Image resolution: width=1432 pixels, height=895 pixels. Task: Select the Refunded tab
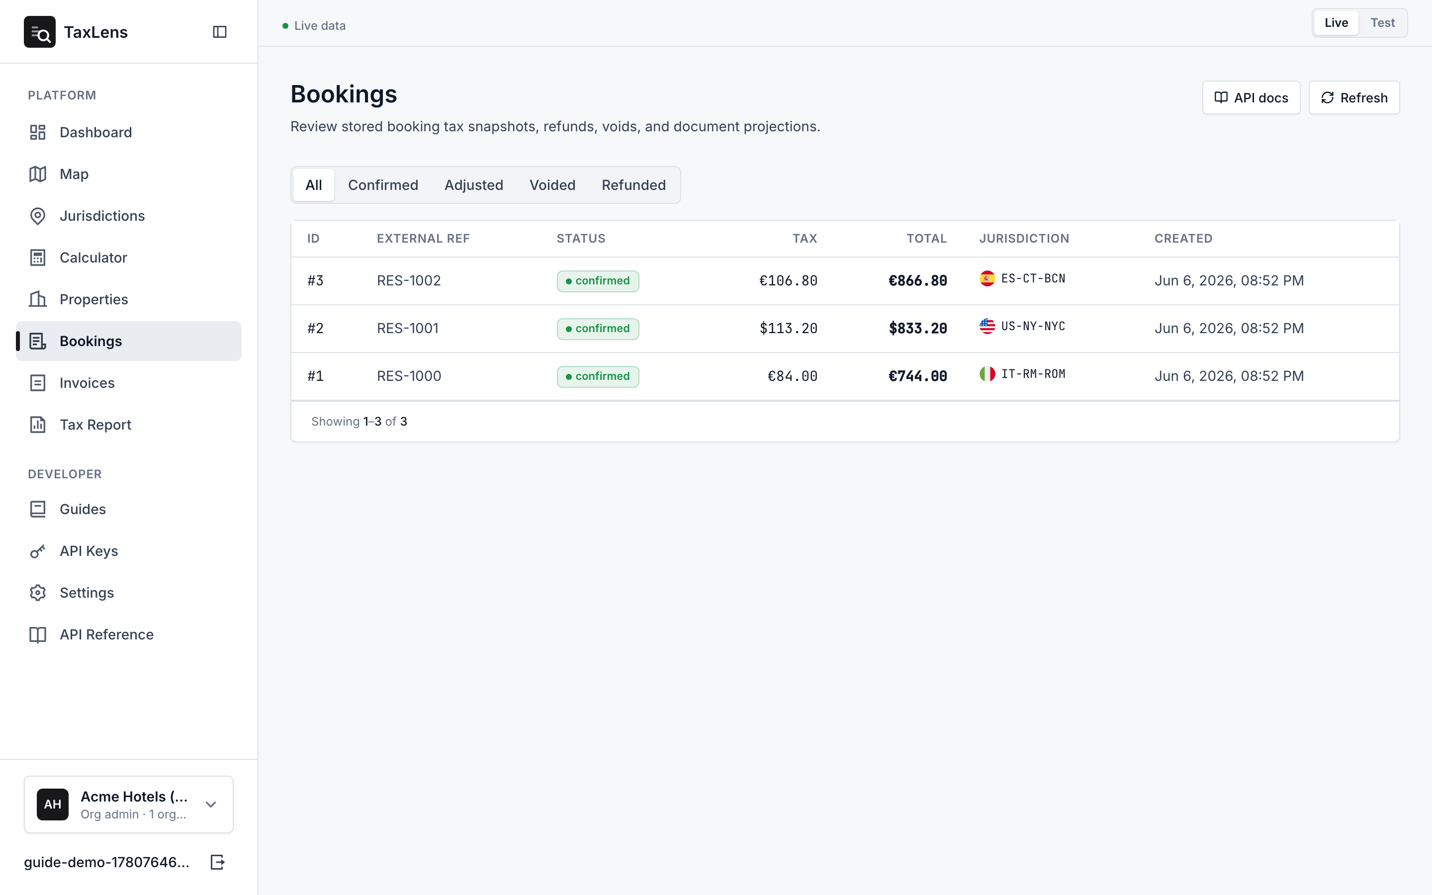[x=633, y=185]
